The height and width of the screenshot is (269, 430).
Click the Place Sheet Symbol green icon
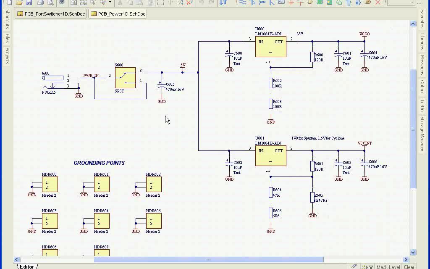320,3
